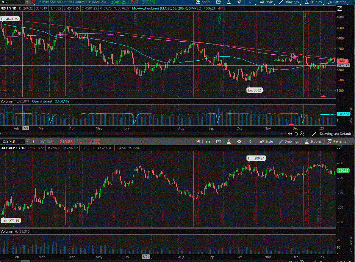Open Edit Studies flask icon on -XLY-XLP chart
355x262 pixels.
(229, 141)
